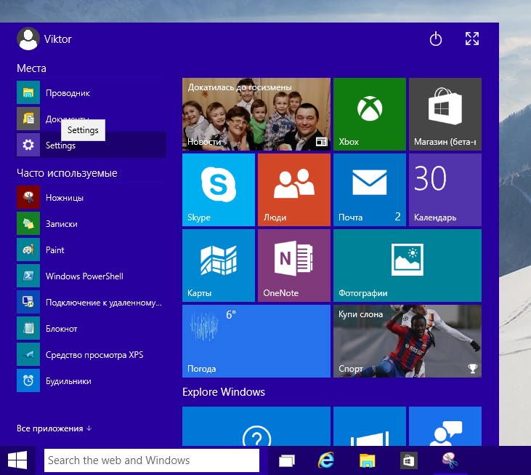Open the Документы folder entry
531x475 pixels.
[x=91, y=119]
